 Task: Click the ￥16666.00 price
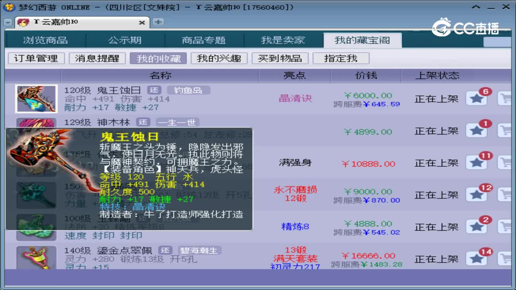tap(368, 256)
